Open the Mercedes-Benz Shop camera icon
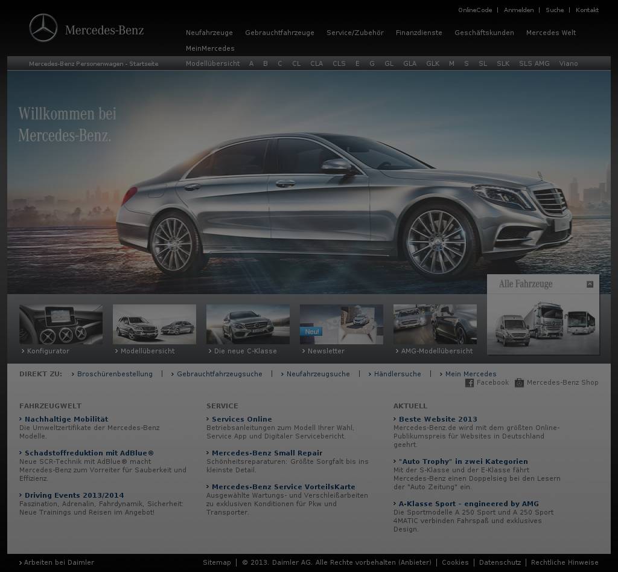This screenshot has width=618, height=572. point(519,383)
